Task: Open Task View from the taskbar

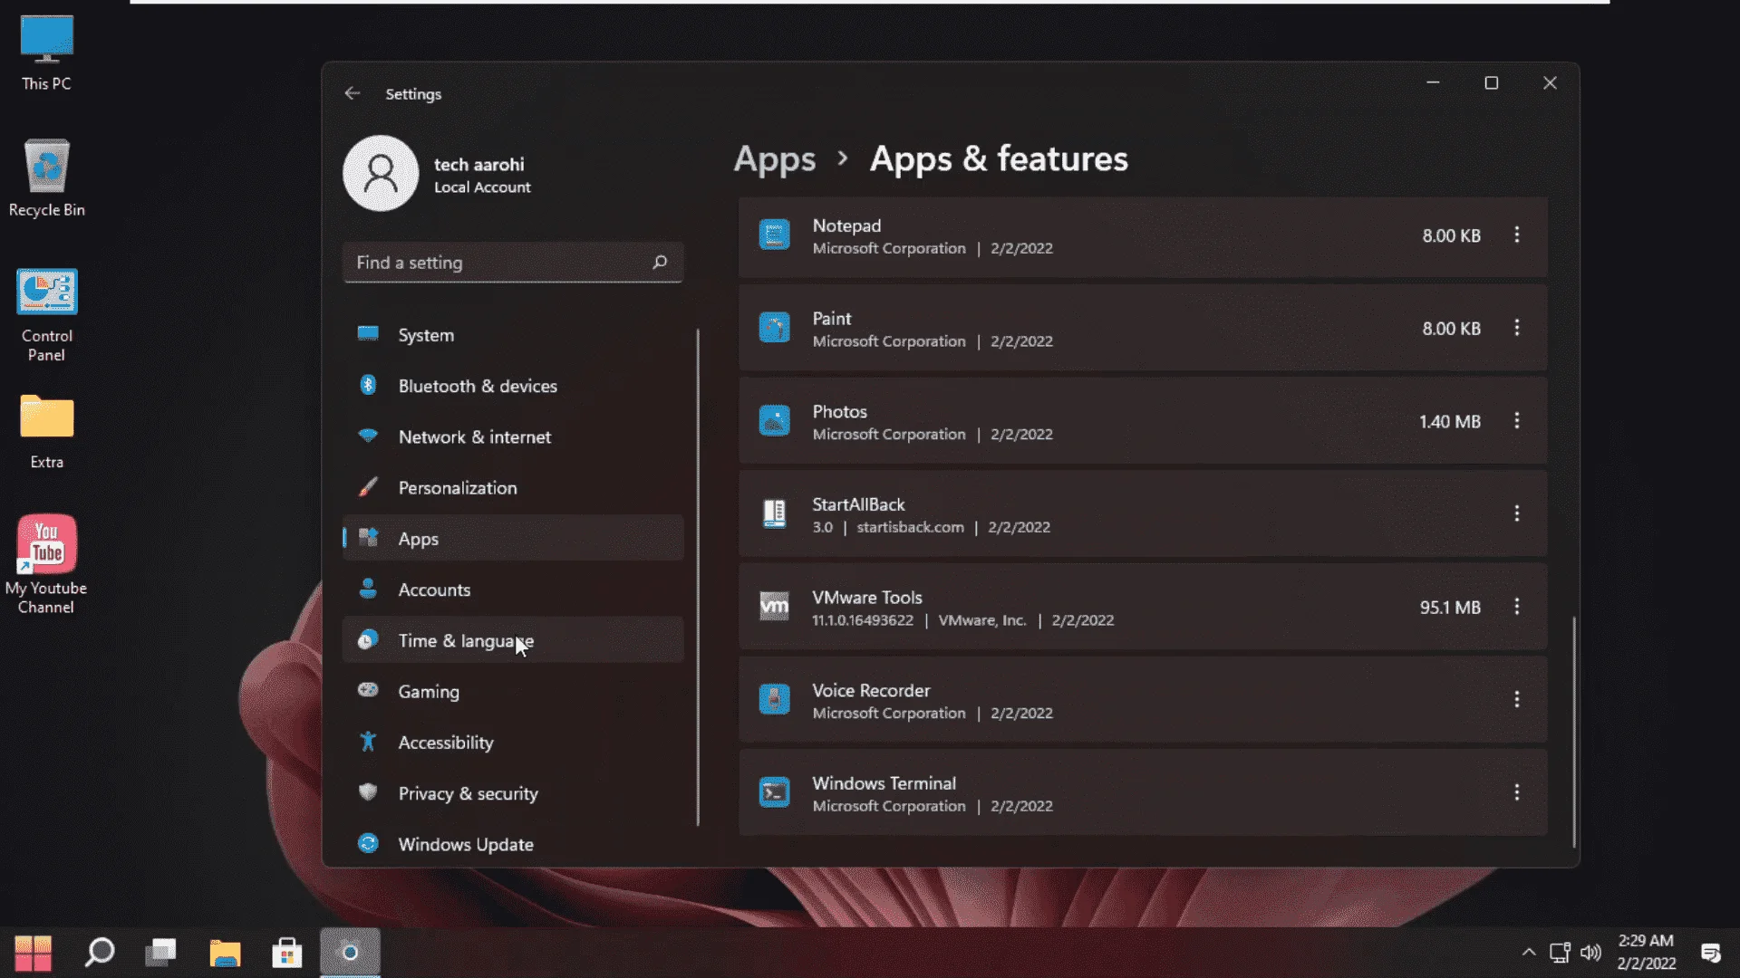Action: pos(162,953)
